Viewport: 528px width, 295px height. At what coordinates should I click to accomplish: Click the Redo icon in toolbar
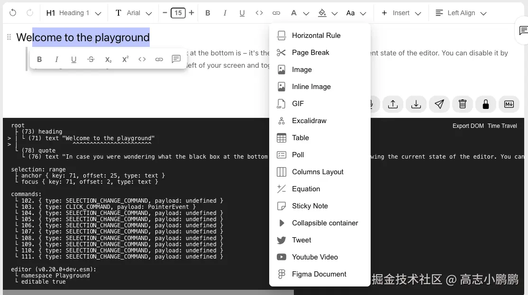click(x=30, y=13)
